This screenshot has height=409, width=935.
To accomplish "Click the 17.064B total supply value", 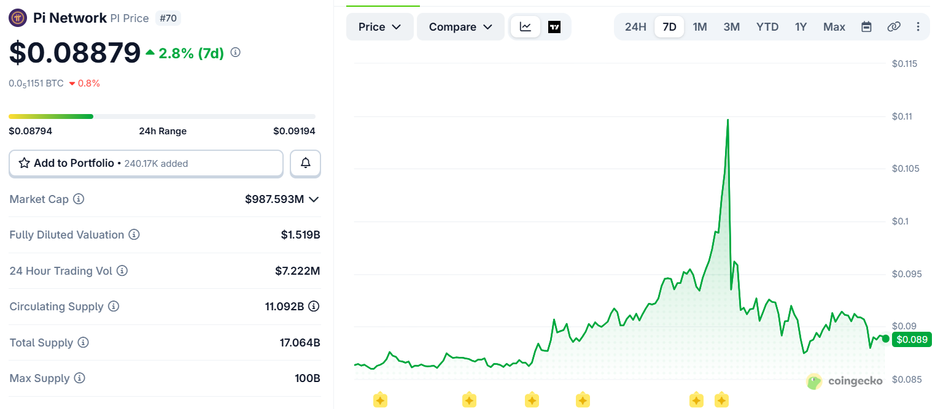I will (x=300, y=342).
